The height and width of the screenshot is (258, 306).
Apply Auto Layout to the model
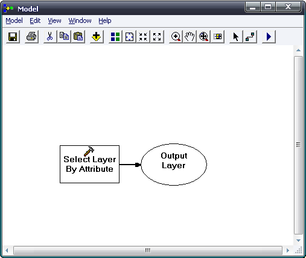pyautogui.click(x=115, y=37)
